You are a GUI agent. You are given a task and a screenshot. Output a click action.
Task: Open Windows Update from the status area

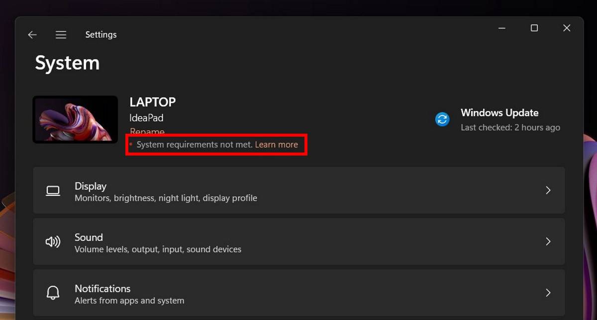point(499,112)
